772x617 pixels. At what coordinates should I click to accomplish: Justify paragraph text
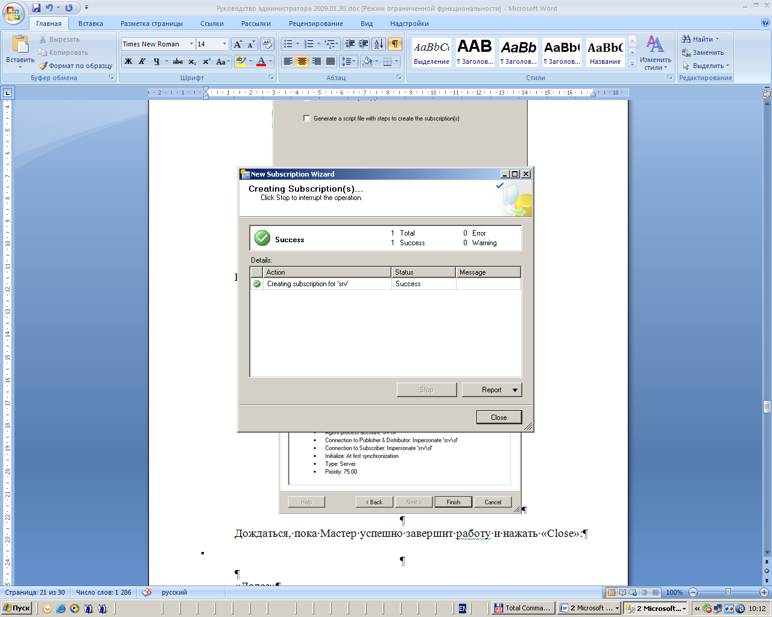tap(331, 61)
